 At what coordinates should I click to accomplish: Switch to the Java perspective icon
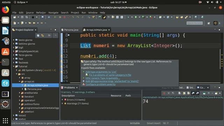point(216,23)
